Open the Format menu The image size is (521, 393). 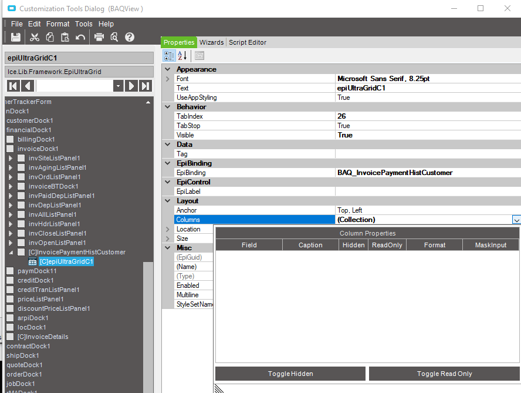58,24
